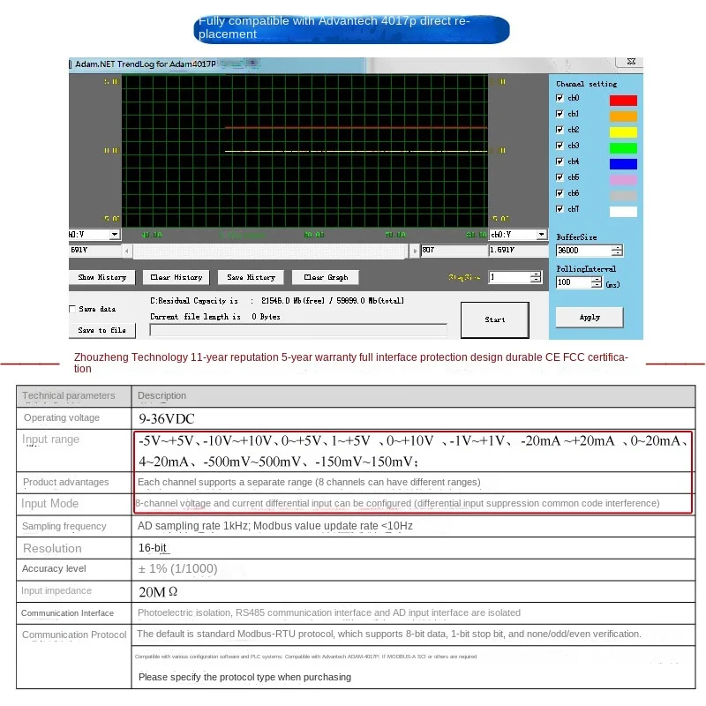This screenshot has width=706, height=706.
Task: Toggle the ch7 channel checkbox
Action: [560, 209]
